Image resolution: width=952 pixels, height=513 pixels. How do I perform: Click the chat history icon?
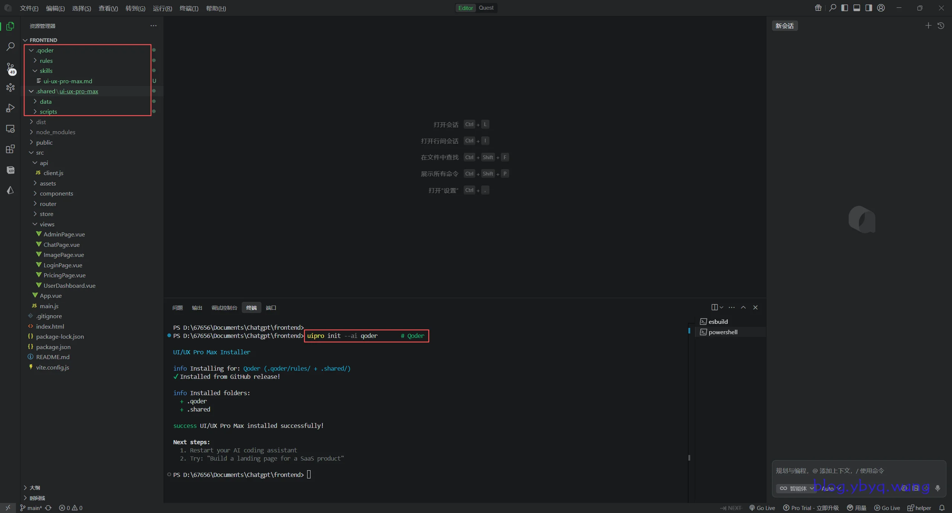click(941, 26)
